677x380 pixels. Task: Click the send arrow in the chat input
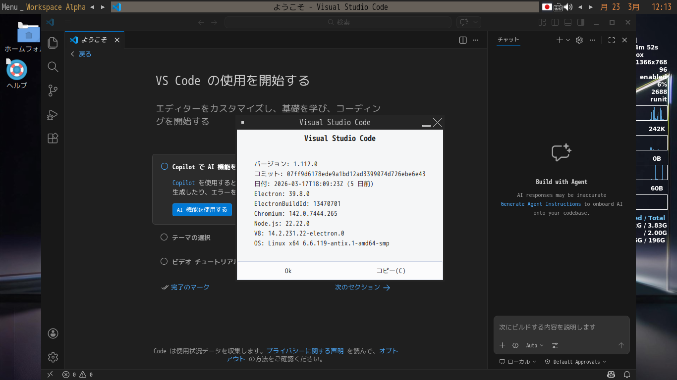tap(621, 345)
